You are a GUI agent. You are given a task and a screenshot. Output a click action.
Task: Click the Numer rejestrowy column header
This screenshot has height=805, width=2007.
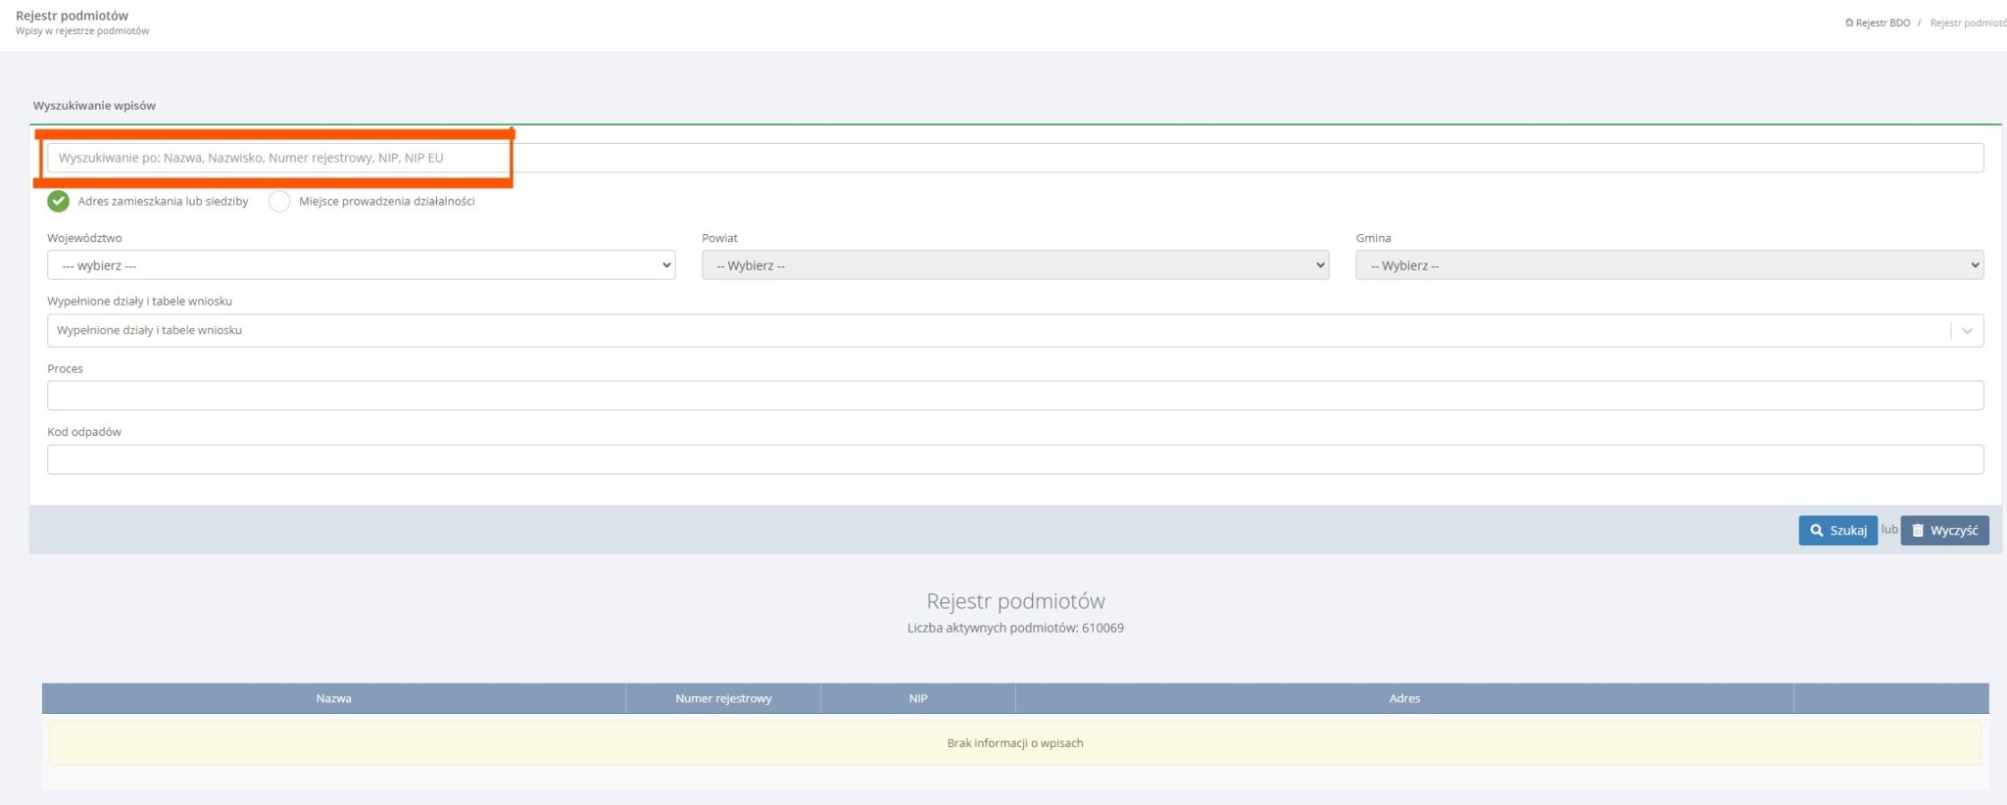click(723, 698)
